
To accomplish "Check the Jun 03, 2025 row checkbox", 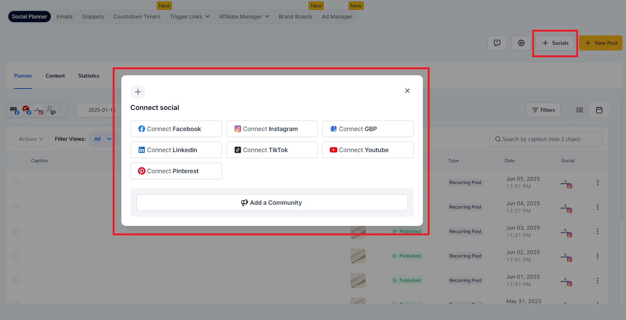I will 16,232.
